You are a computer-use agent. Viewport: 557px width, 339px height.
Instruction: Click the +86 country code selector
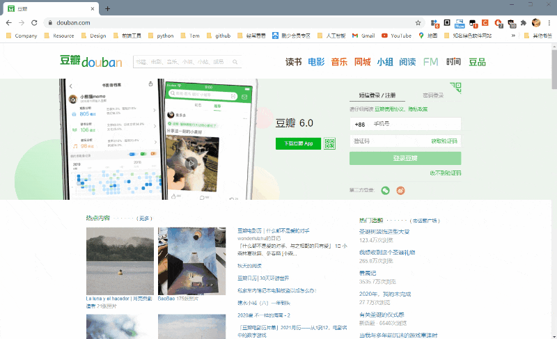(x=359, y=124)
